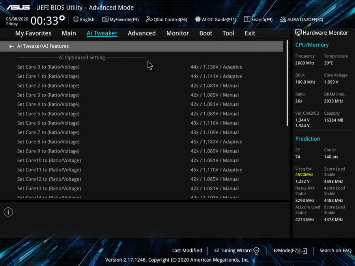Click the CPU/Memory heading
Image resolution: width=355 pixels, height=266 pixels.
click(x=312, y=45)
